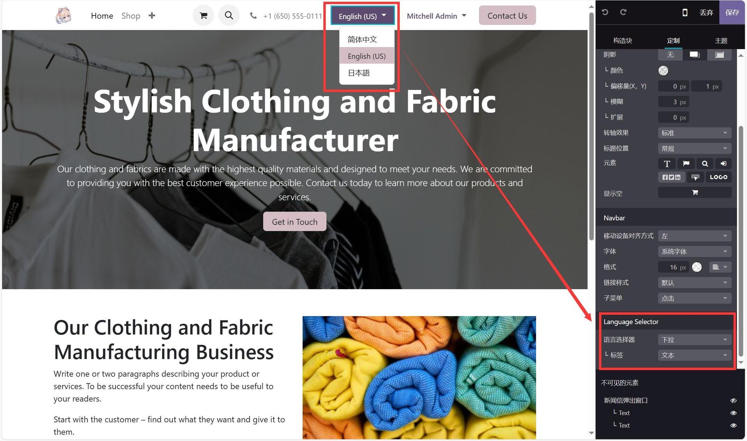This screenshot has height=441, width=747.
Task: Open 移动设备对齐方式 dropdown showing 左
Action: tap(694, 236)
